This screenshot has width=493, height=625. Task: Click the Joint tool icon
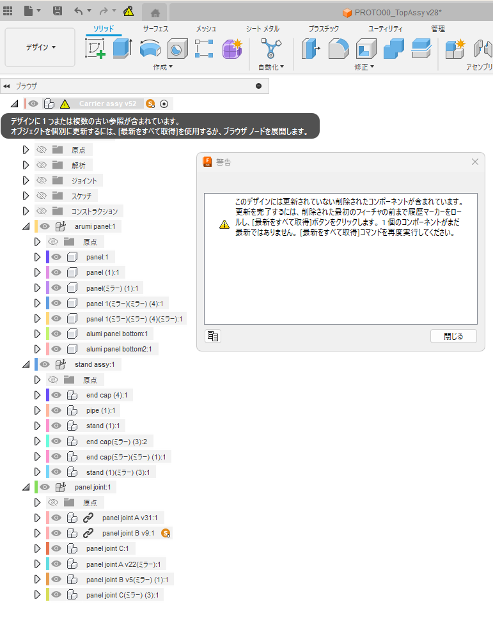coord(483,49)
